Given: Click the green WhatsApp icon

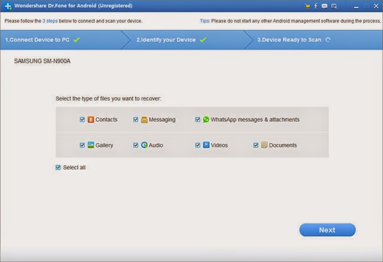Looking at the screenshot, I should pyautogui.click(x=206, y=120).
